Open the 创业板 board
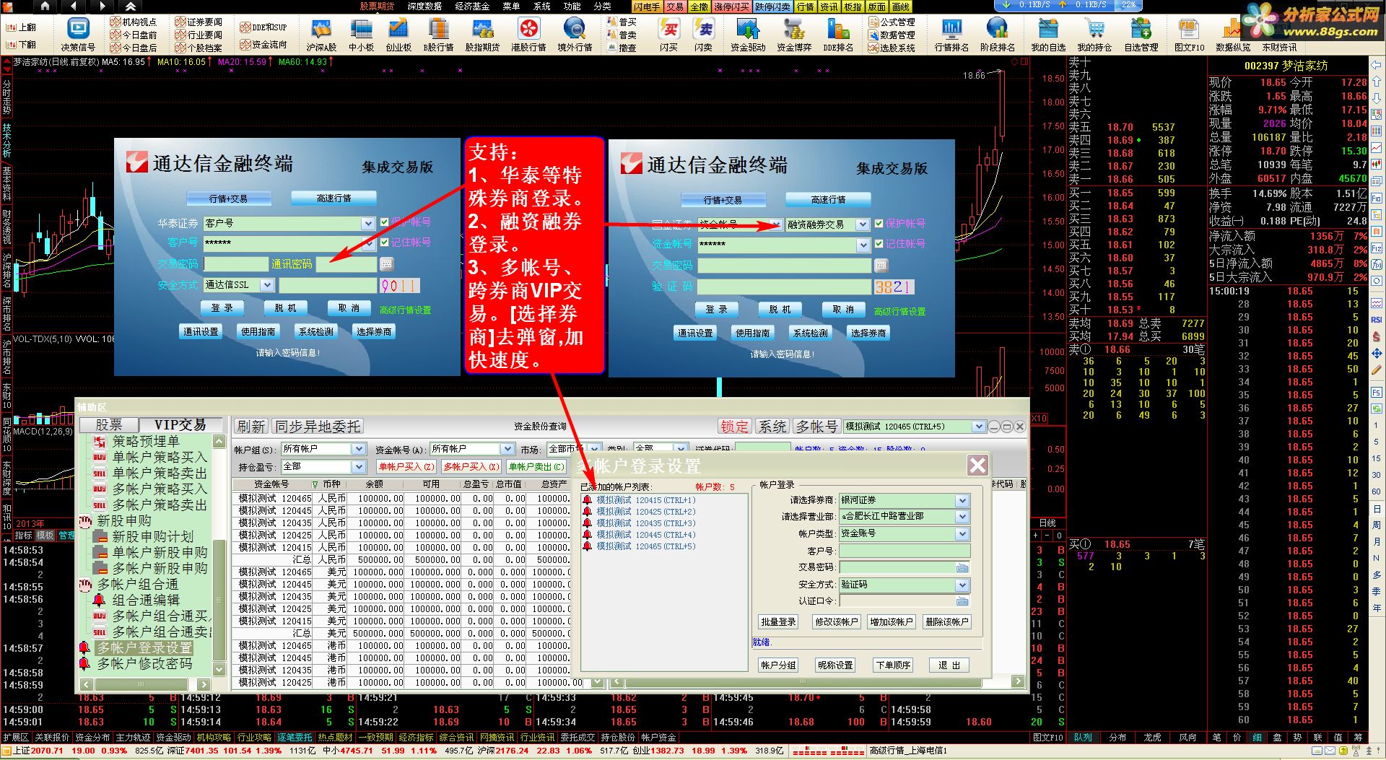The height and width of the screenshot is (760, 1386). [x=398, y=35]
